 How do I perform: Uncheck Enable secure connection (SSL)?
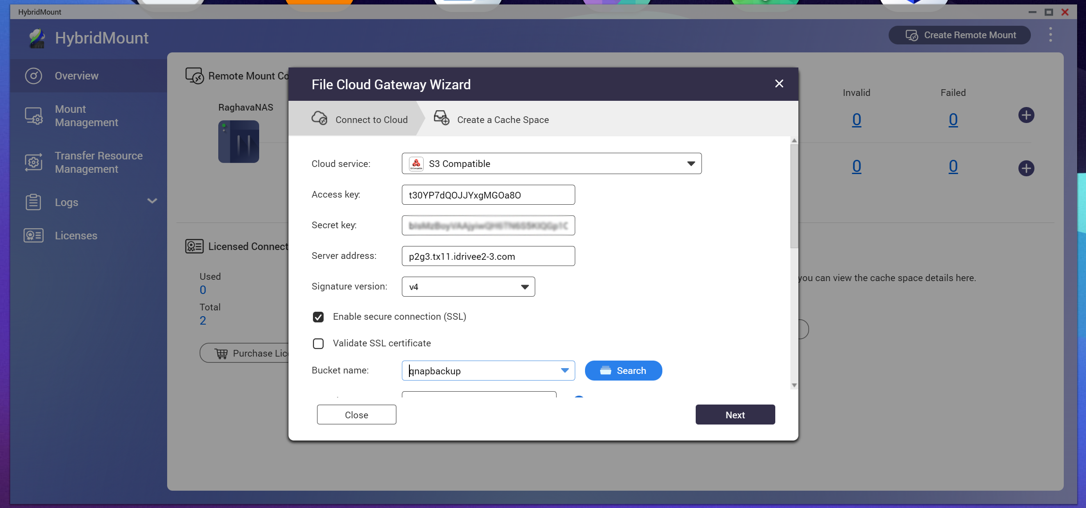point(318,317)
